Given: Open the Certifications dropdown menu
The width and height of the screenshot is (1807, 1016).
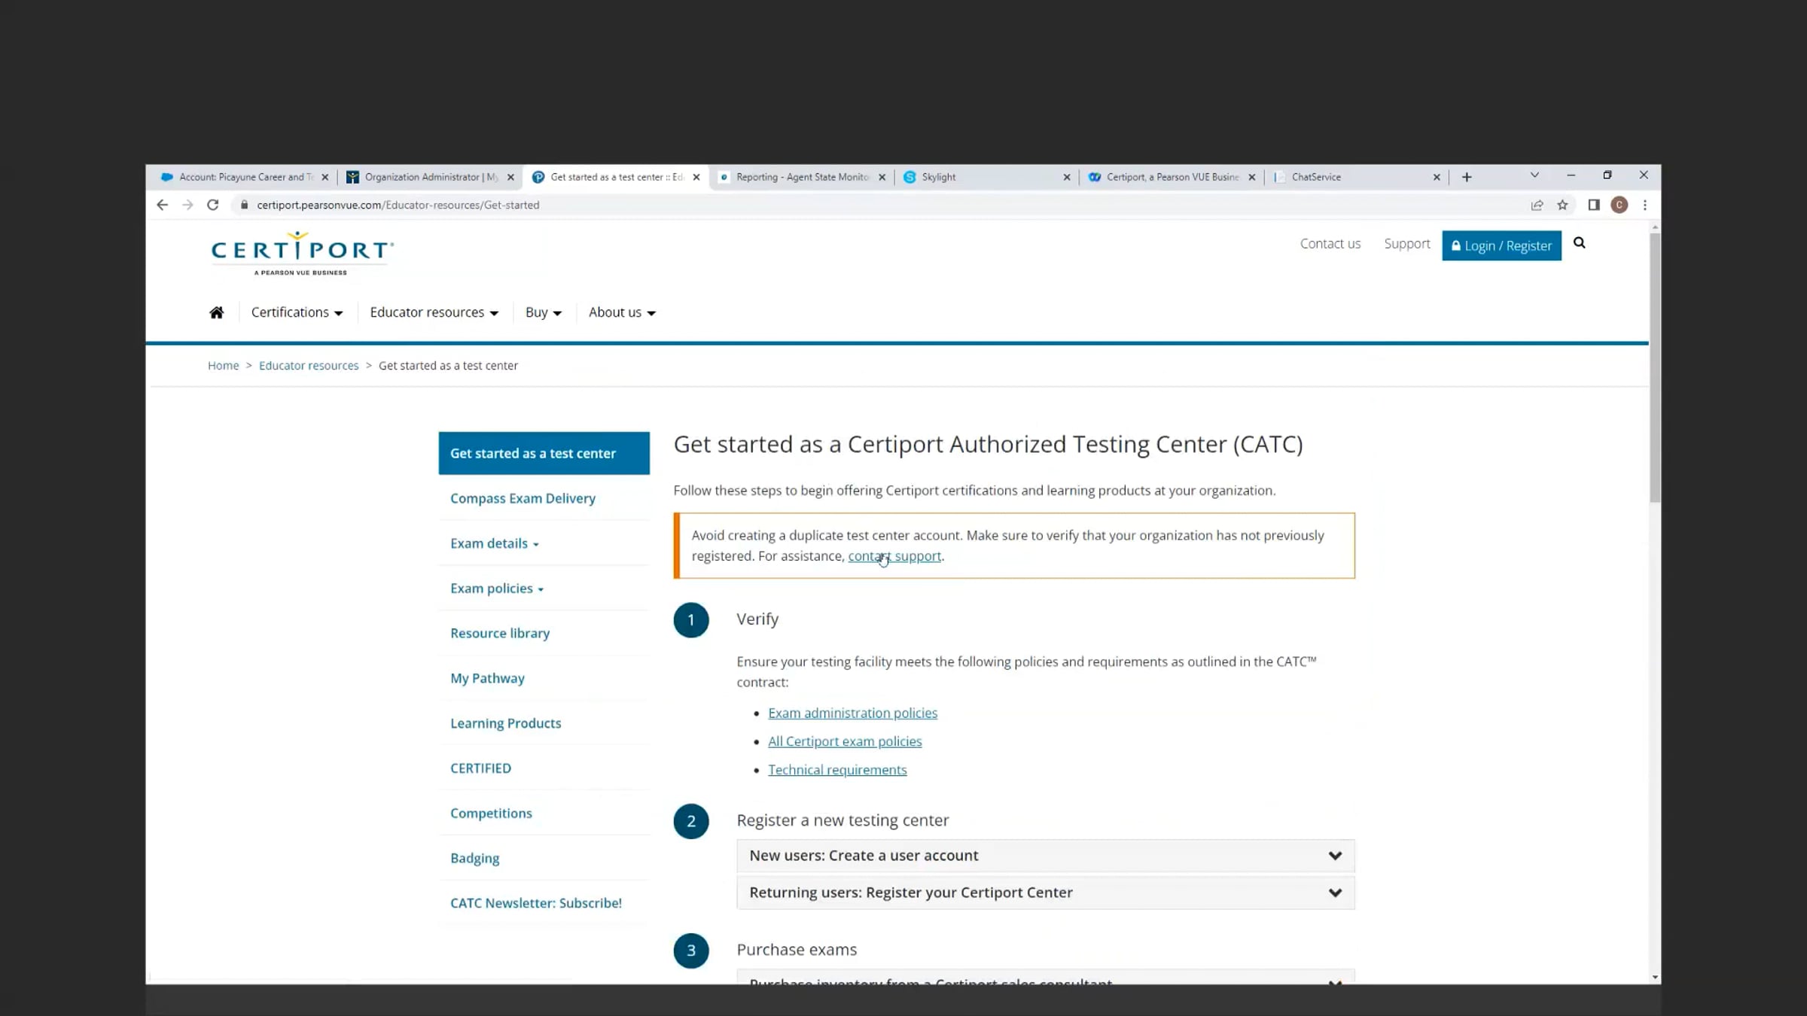Looking at the screenshot, I should point(297,312).
